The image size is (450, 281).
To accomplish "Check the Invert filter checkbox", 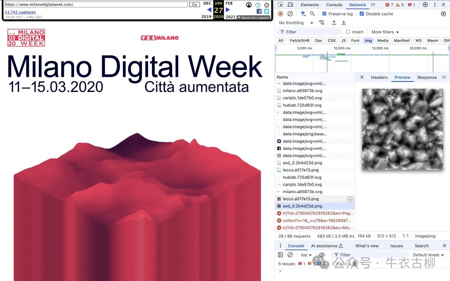I will 348,32.
